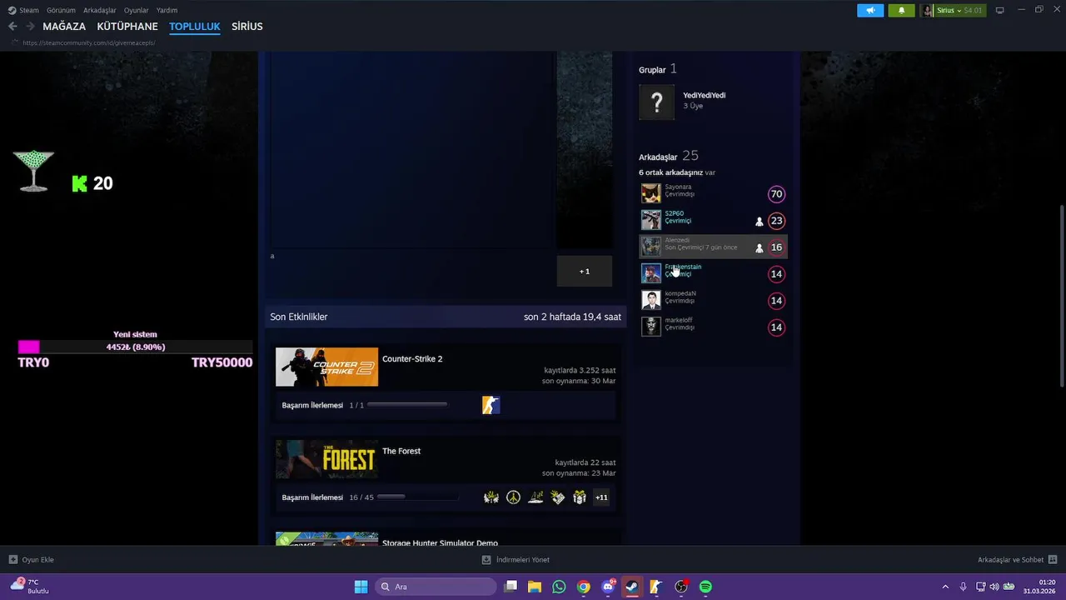Open Arkadaşlar ve Sohbet panel
1066x600 pixels.
(x=1018, y=560)
